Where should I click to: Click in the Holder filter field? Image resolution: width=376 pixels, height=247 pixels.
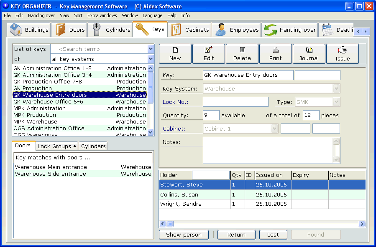tap(211, 174)
